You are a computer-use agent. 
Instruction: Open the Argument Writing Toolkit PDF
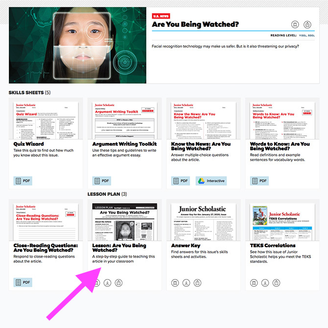coord(102,181)
